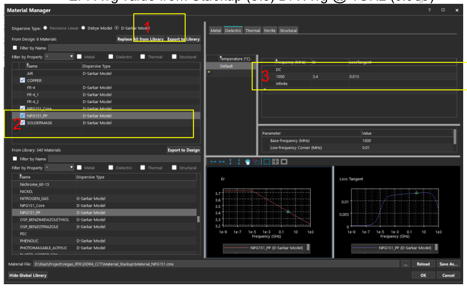Select OSP_BENZOTRIAZOLE in library list
The image size is (467, 288).
pyautogui.click(x=104, y=226)
